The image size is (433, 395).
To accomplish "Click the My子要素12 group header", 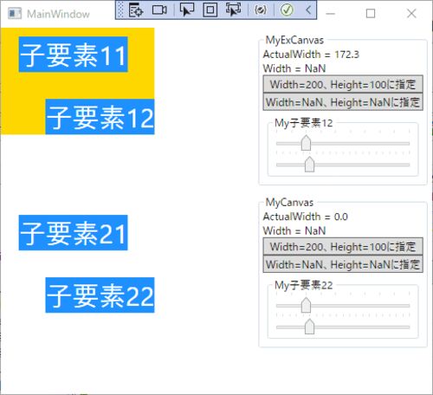I will coord(304,123).
